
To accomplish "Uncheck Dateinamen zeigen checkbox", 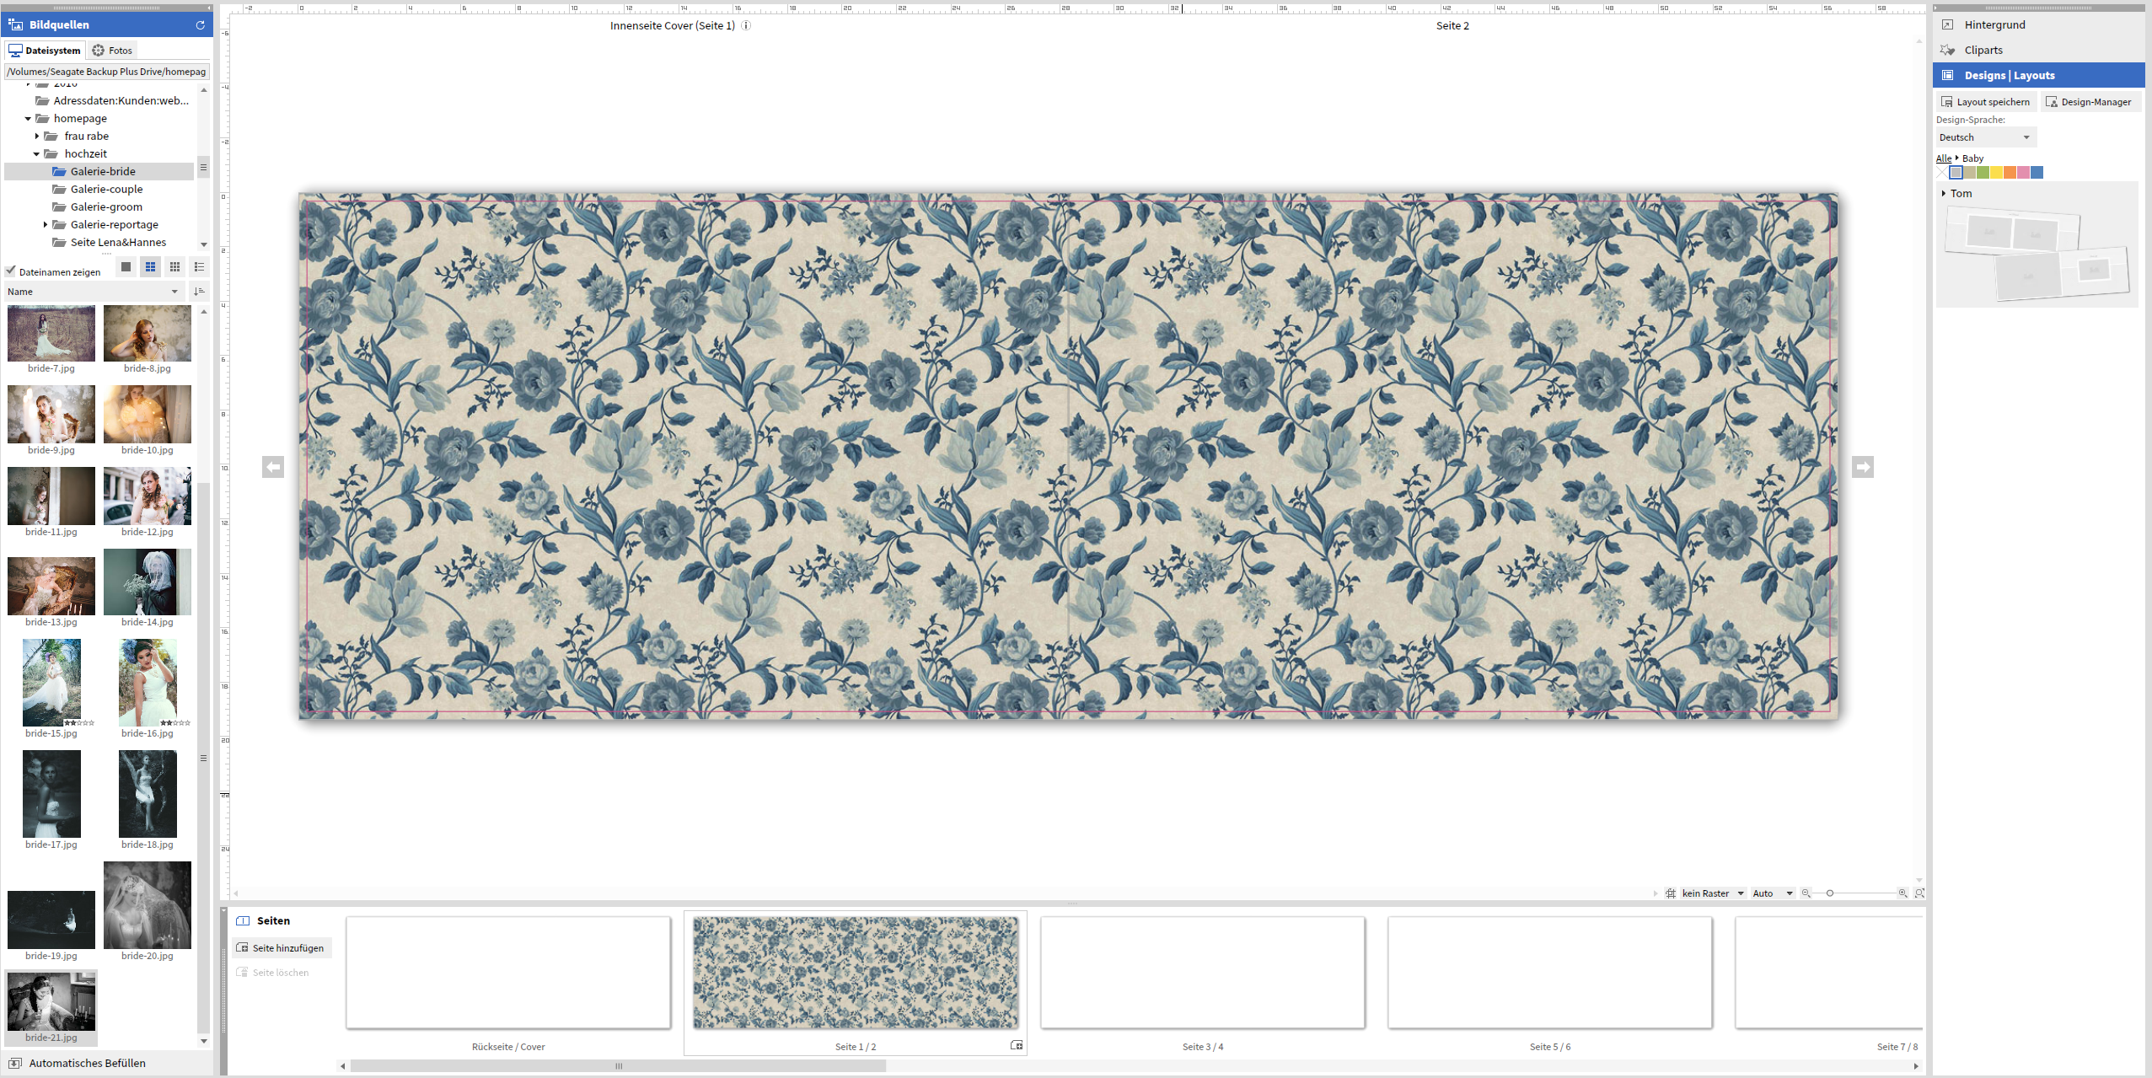I will (11, 271).
